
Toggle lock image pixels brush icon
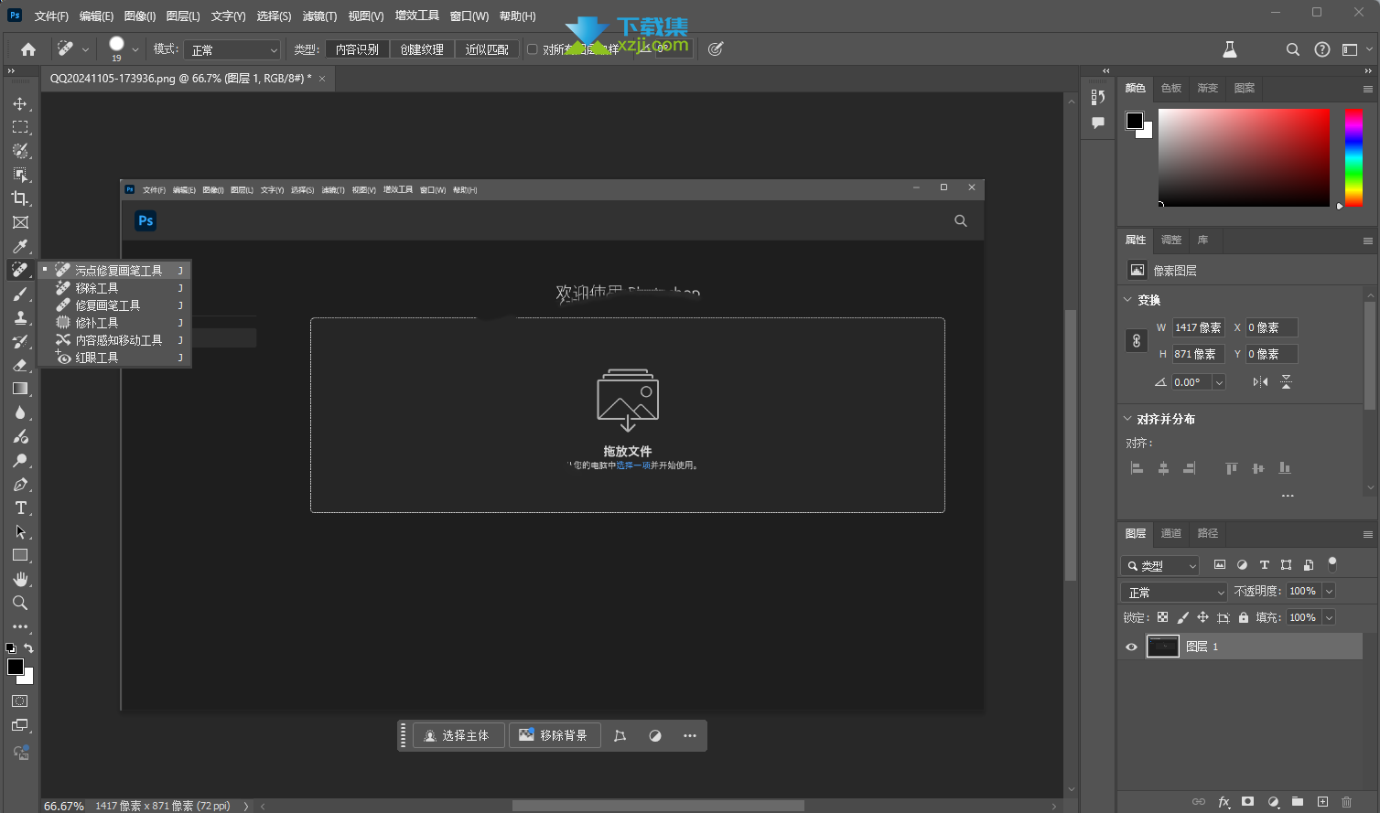[x=1182, y=617]
